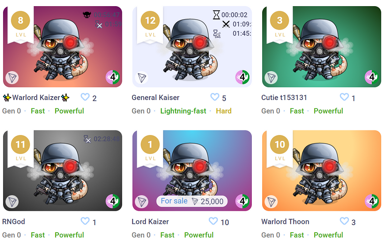This screenshot has width=385, height=245.
Task: Click the crossed swords icon on General Kaiser
Action: point(226,24)
